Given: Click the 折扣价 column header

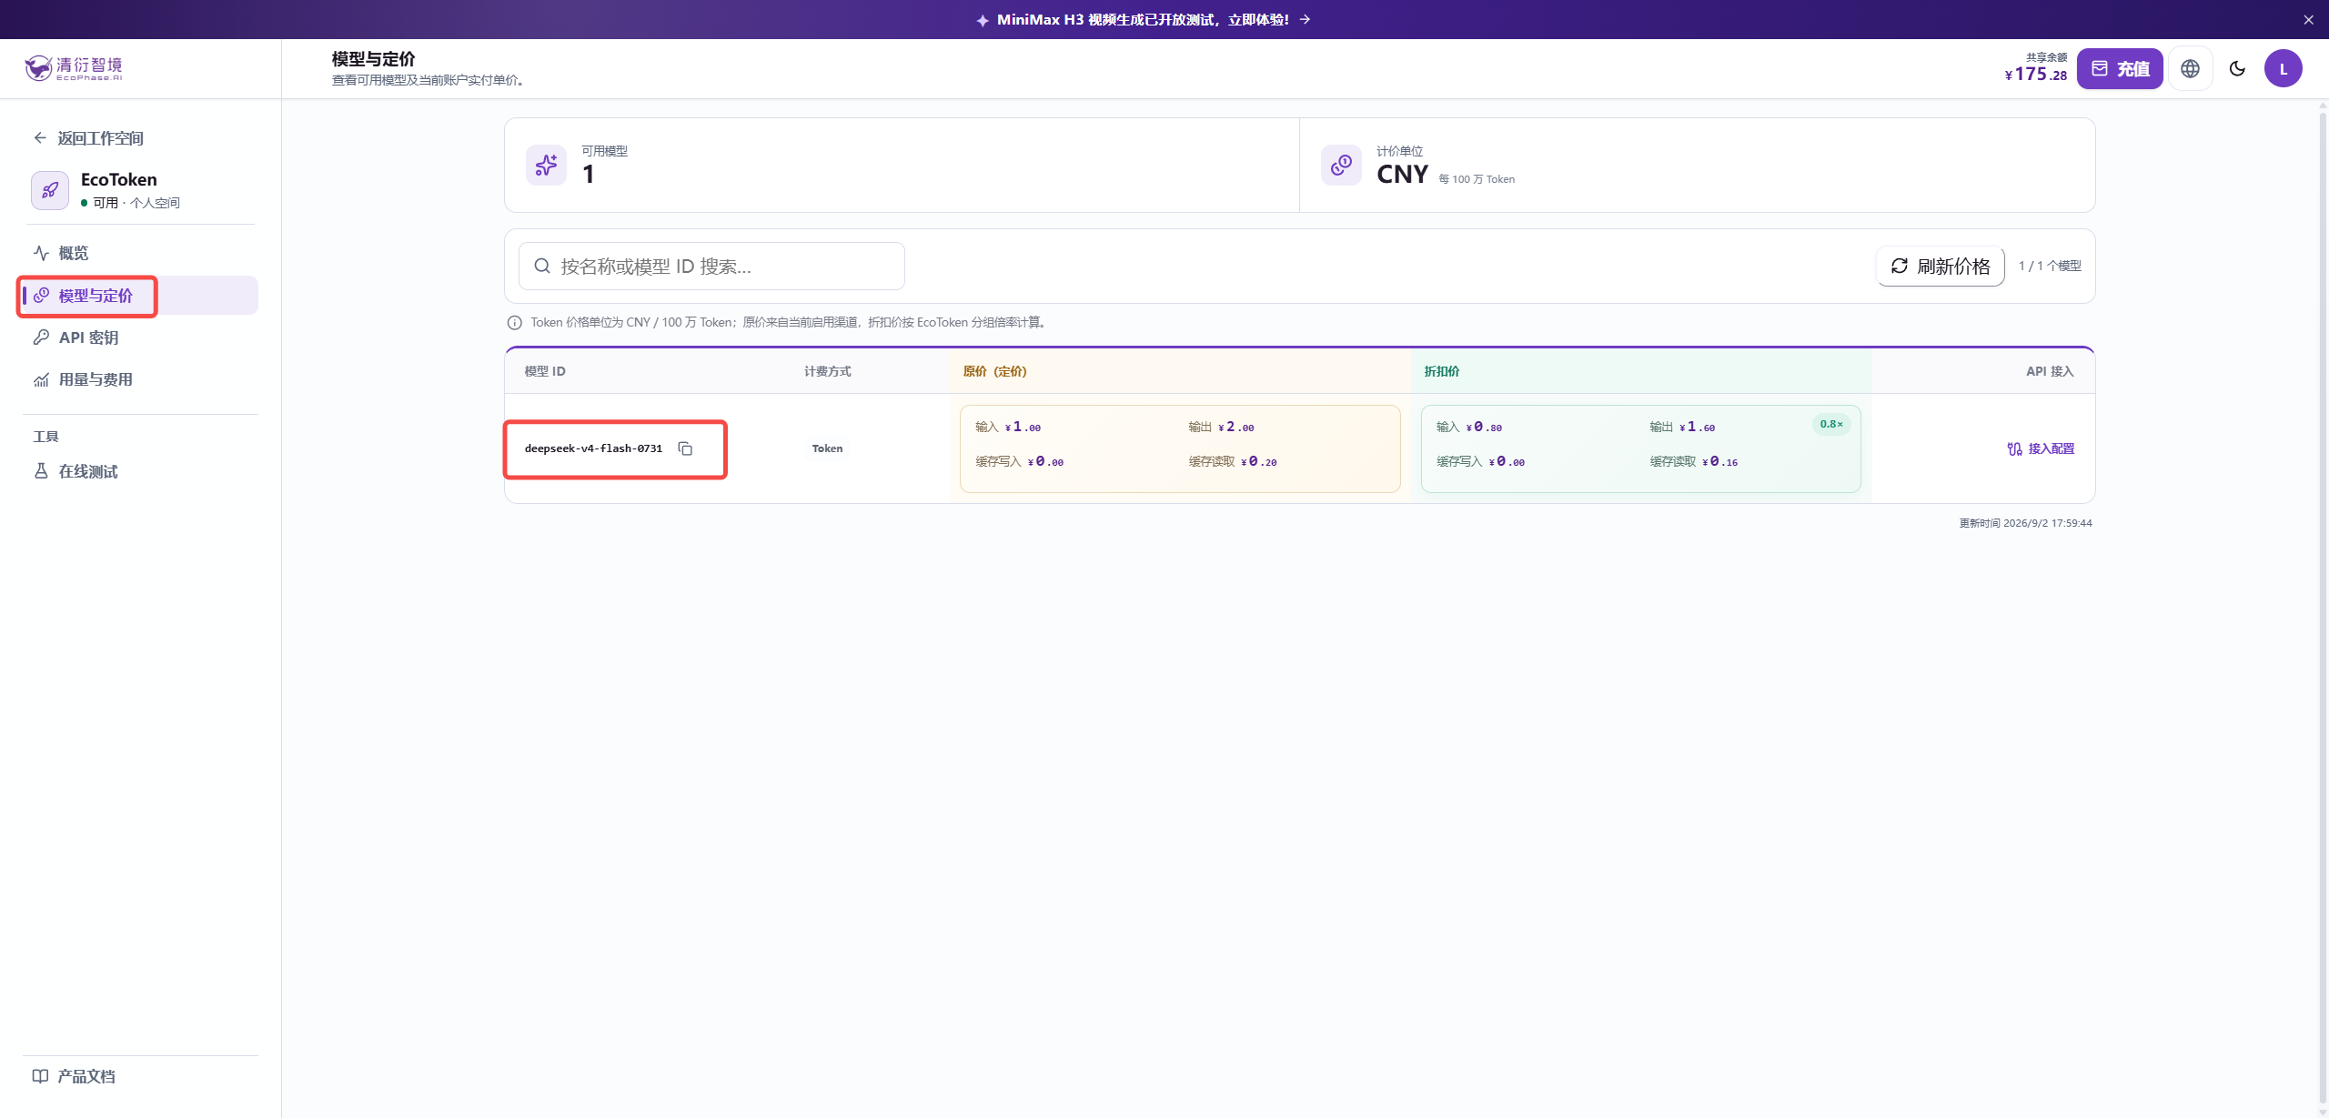Looking at the screenshot, I should pyautogui.click(x=1442, y=371).
